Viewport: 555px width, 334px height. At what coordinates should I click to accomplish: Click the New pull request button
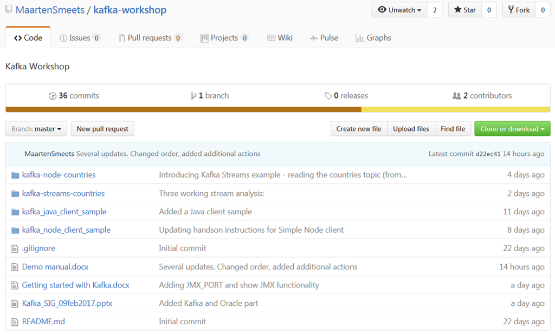(102, 129)
